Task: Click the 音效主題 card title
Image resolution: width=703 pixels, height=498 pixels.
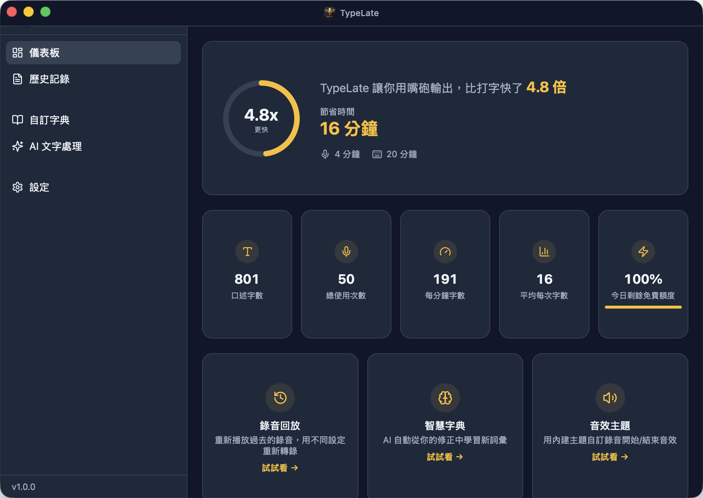Action: tap(610, 426)
